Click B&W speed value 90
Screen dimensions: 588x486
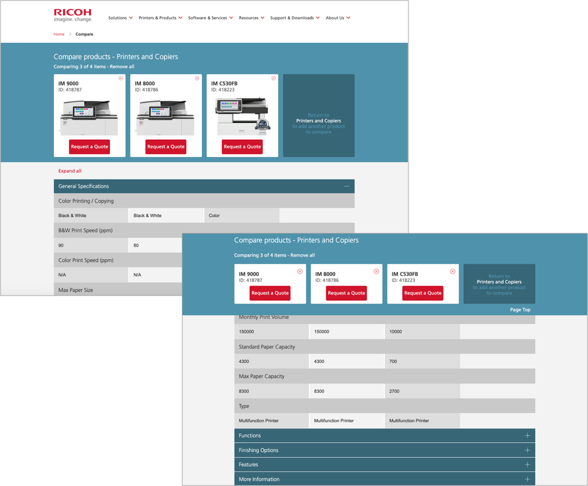pos(61,245)
